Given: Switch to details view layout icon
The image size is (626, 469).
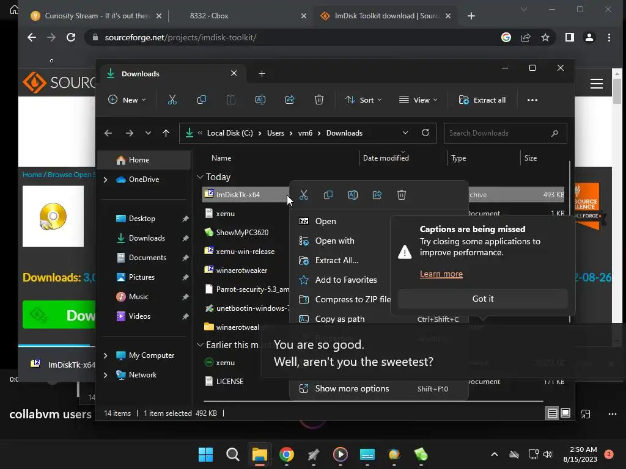Looking at the screenshot, I should click(x=552, y=413).
